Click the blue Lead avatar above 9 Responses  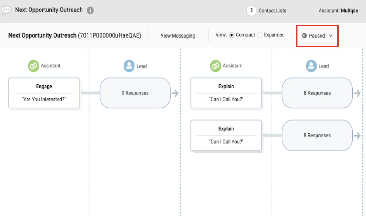click(129, 66)
